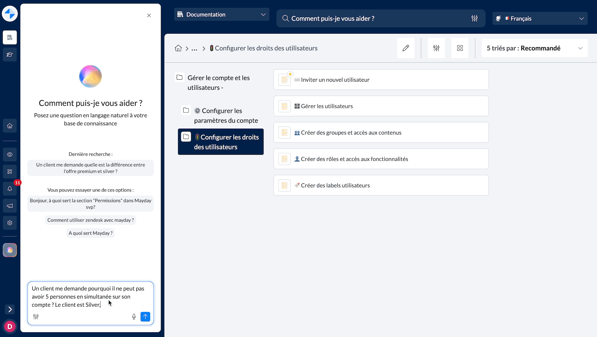This screenshot has height=337, width=597.
Task: Open the Documentation dropdown
Action: tap(221, 15)
